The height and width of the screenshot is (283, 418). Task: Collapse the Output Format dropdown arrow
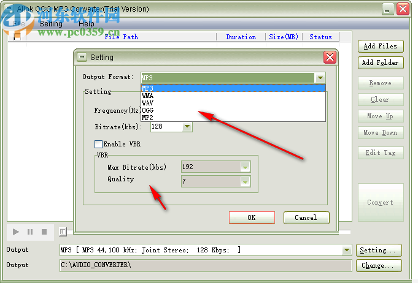click(320, 78)
